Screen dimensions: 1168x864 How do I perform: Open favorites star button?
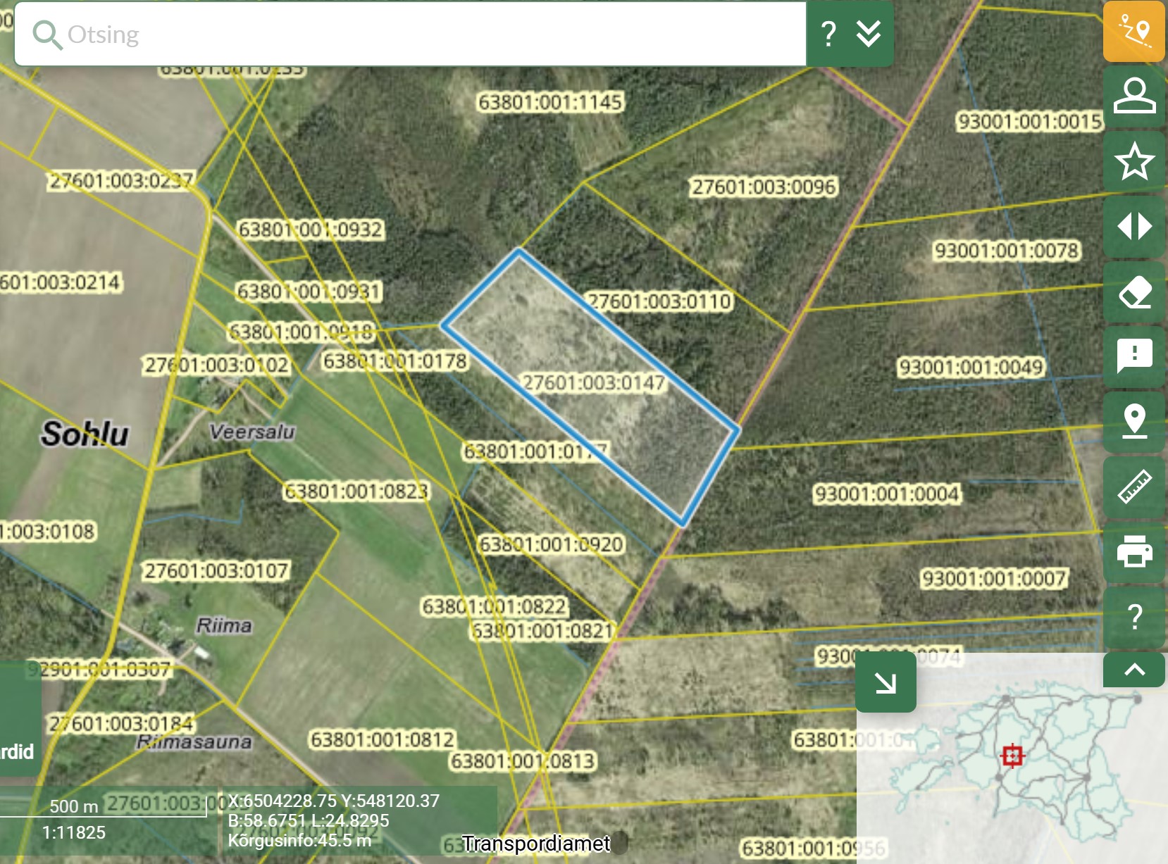click(x=1133, y=161)
